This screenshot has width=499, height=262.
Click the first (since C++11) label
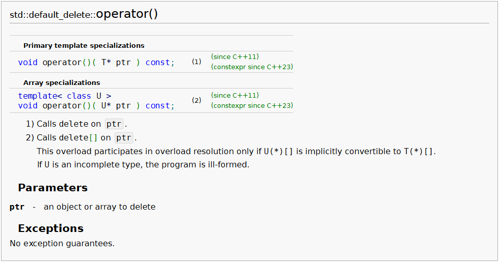tap(235, 56)
